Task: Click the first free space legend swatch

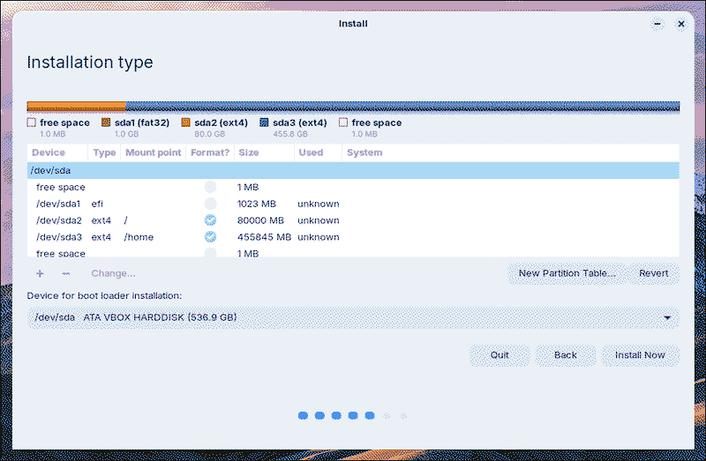Action: click(31, 123)
